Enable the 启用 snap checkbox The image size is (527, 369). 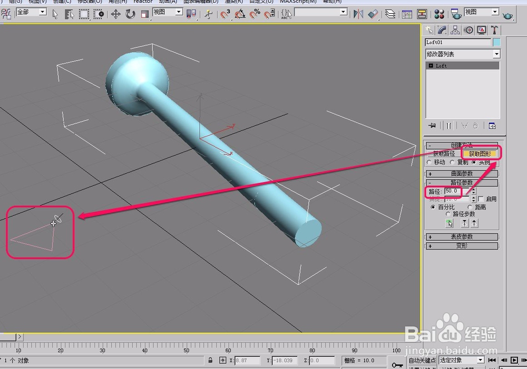481,199
